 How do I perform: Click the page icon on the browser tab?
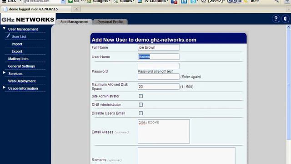pyautogui.click(x=5, y=9)
